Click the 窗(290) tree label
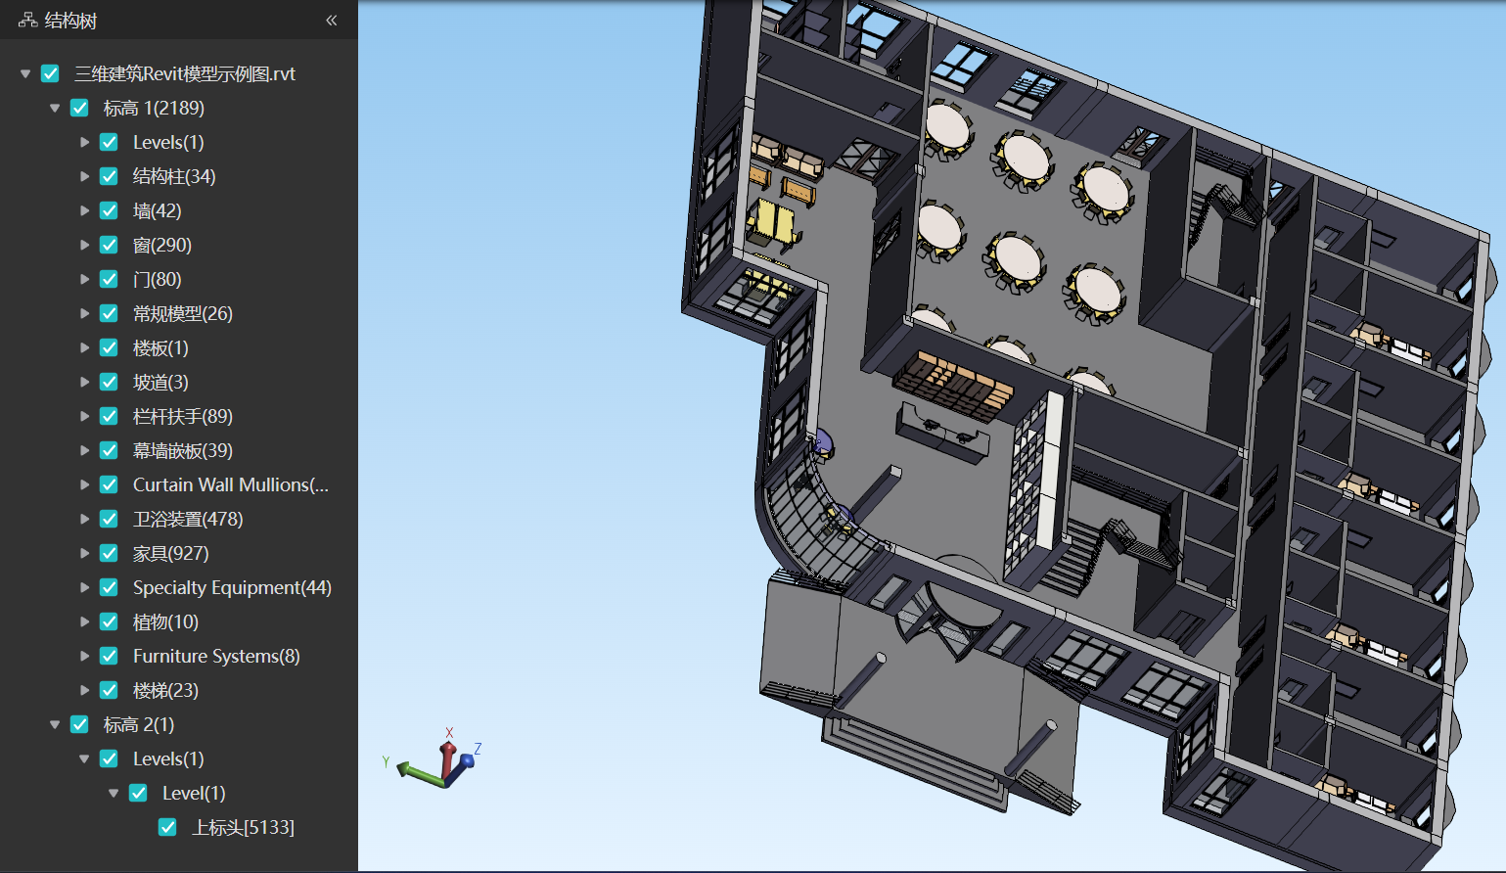Image resolution: width=1506 pixels, height=873 pixels. pos(162,245)
